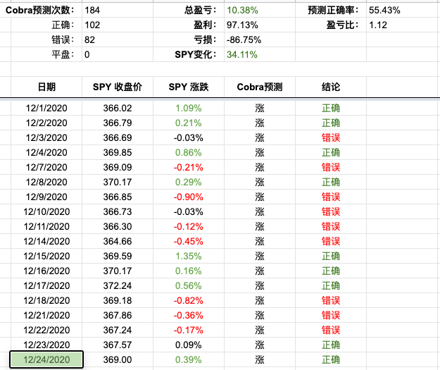Select the 总盈亏 label cell

189,10
